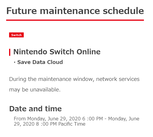Click the word 'unavailable' in the notice

point(45,90)
